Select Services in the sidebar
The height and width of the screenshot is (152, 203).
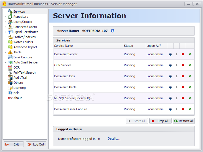pyautogui.click(x=19, y=12)
